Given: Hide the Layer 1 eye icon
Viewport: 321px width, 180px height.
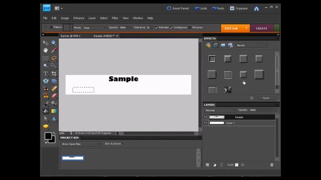Looking at the screenshot, I should 206,123.
